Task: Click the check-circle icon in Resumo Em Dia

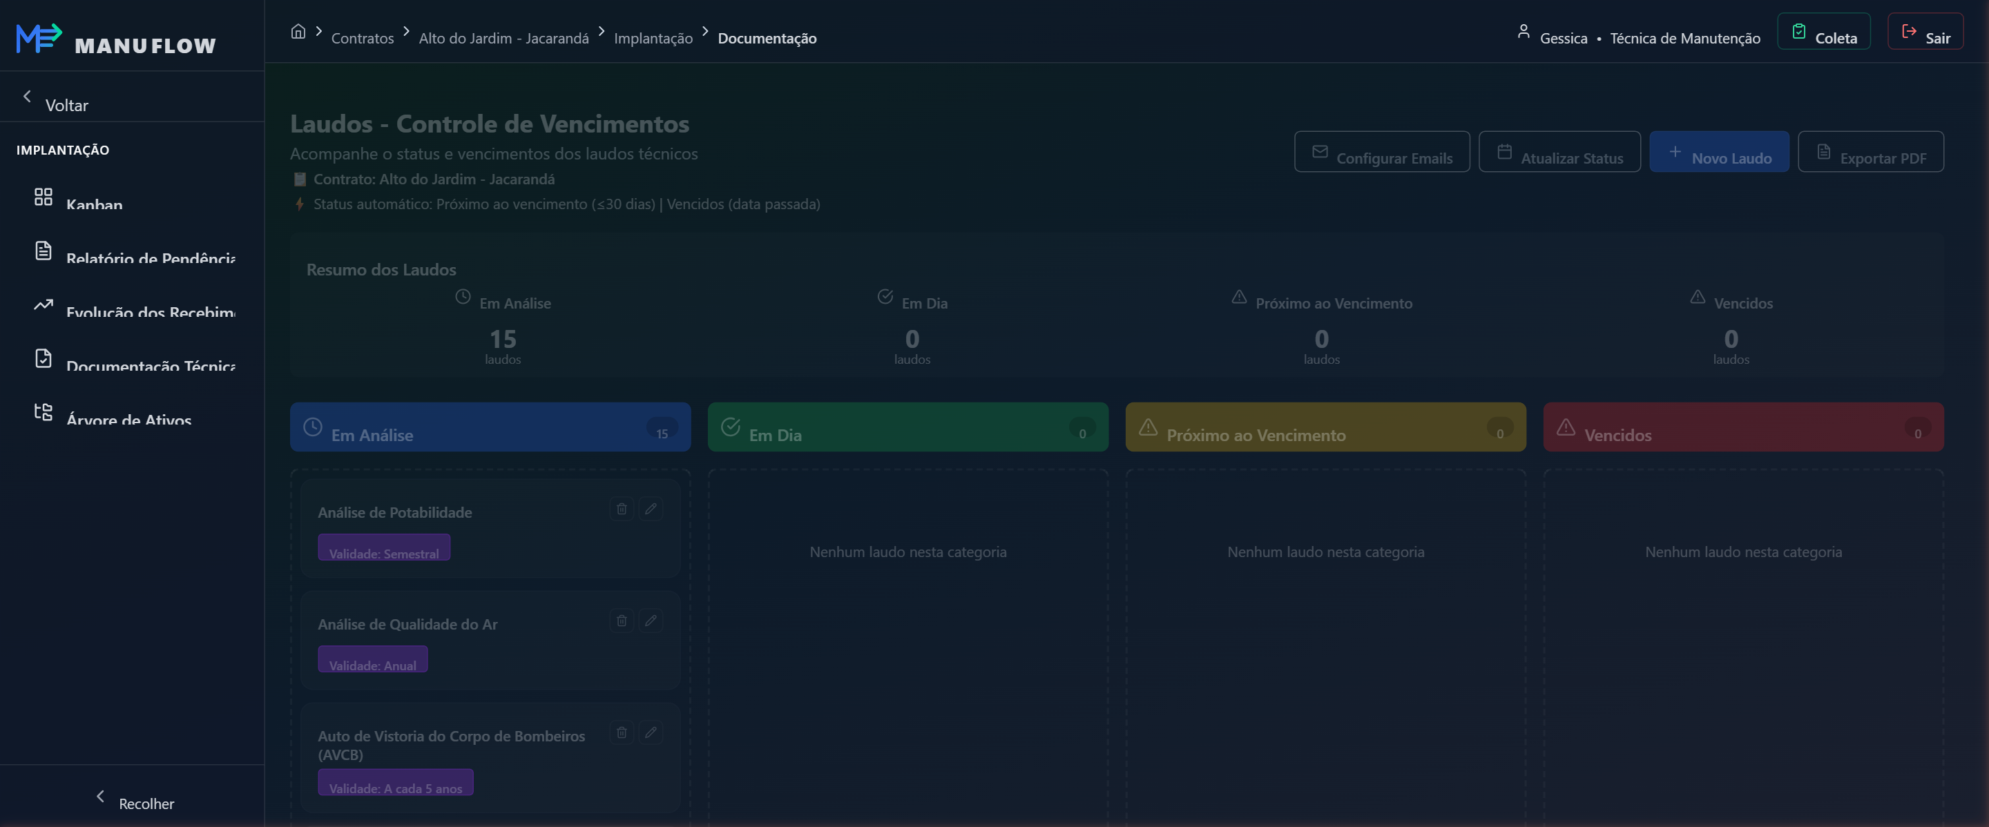Action: (x=885, y=296)
